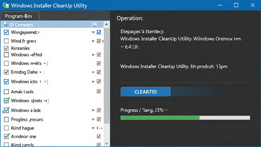This screenshot has width=261, height=147.
Task: Click the list vertical scrollbar thumb
Action: pyautogui.click(x=107, y=76)
